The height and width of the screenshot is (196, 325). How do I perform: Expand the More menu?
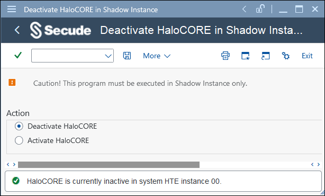coord(157,56)
